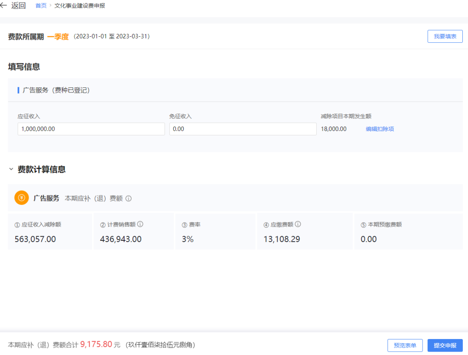
Task: Go to 首页 via breadcrumb
Action: [41, 6]
